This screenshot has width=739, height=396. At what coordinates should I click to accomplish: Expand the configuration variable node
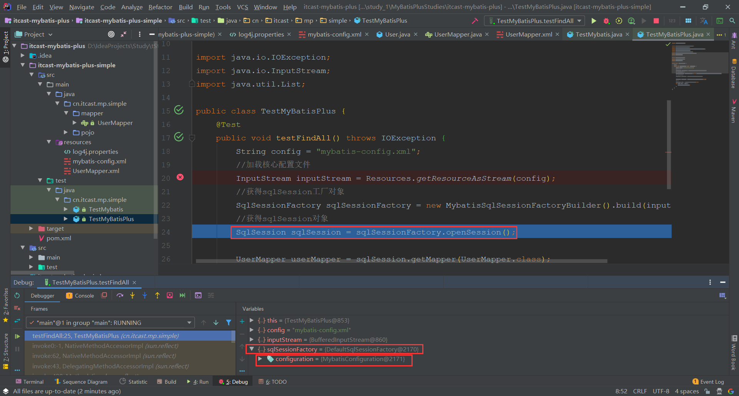click(x=260, y=359)
